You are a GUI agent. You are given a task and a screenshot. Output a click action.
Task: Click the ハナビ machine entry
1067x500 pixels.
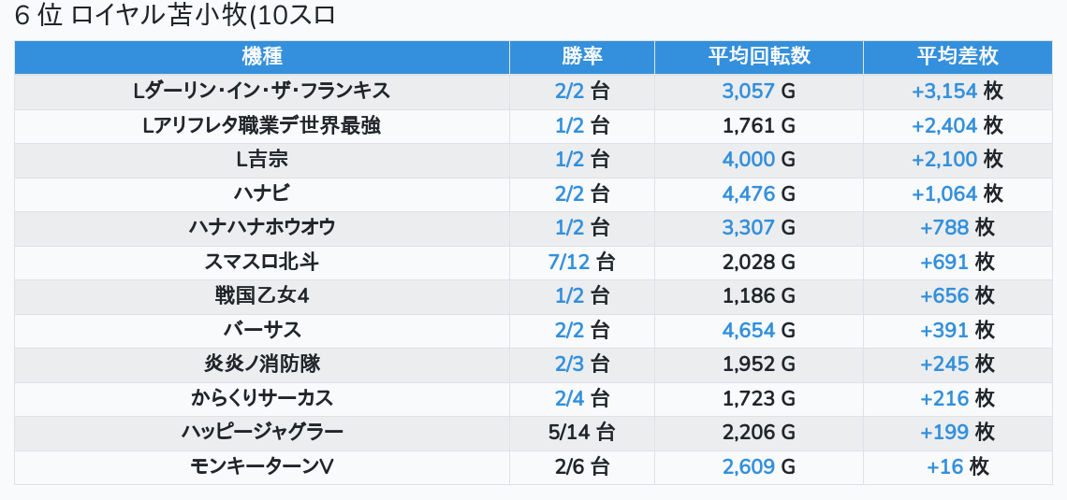262,193
